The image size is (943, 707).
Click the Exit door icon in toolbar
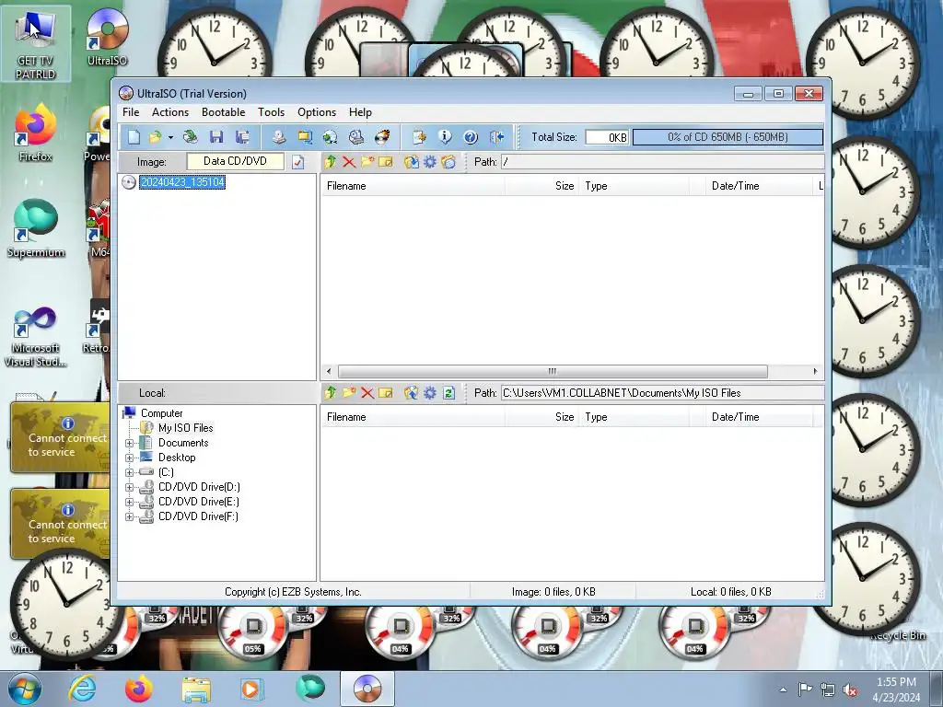[496, 137]
